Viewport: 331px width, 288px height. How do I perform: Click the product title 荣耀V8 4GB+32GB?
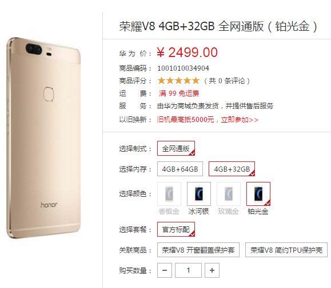pos(167,26)
